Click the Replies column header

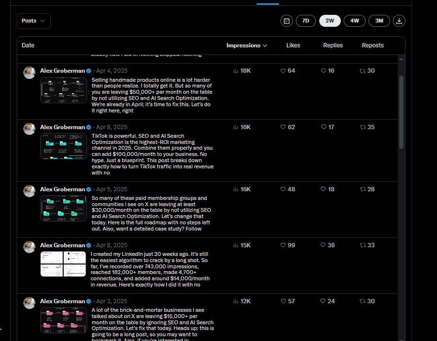click(x=333, y=45)
